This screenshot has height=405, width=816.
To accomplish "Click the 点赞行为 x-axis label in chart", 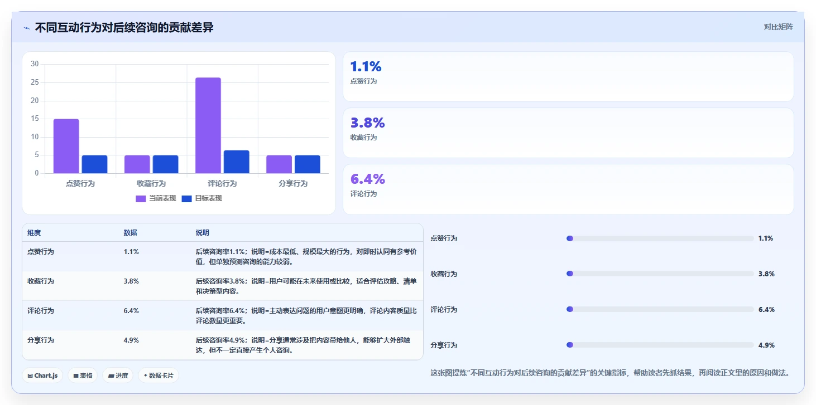I will (x=80, y=183).
